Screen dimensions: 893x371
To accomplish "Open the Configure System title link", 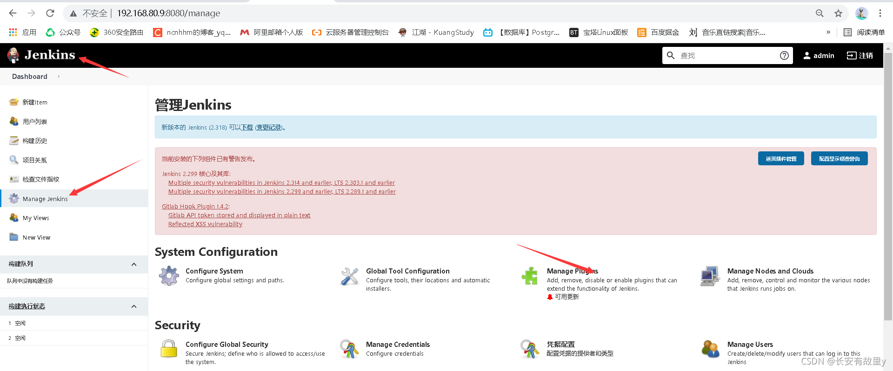I will tap(214, 271).
